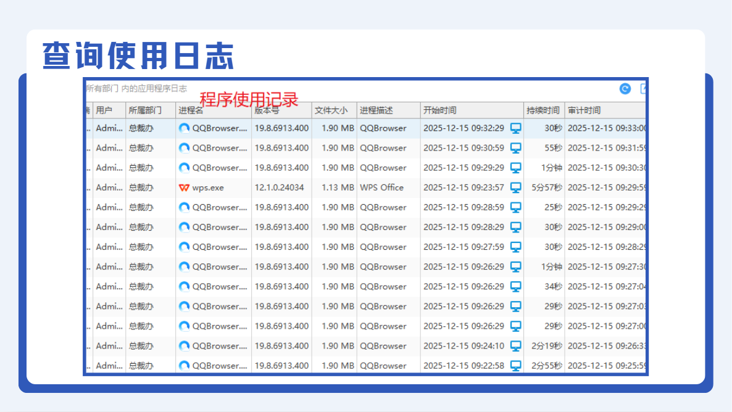Sort by the 开始时间 column header
Viewport: 732px width, 412px height.
472,110
